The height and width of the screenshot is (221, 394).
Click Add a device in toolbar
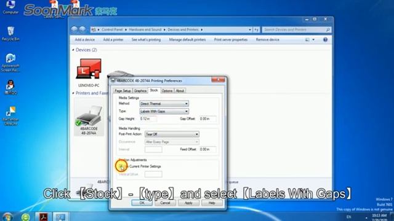tap(85, 39)
